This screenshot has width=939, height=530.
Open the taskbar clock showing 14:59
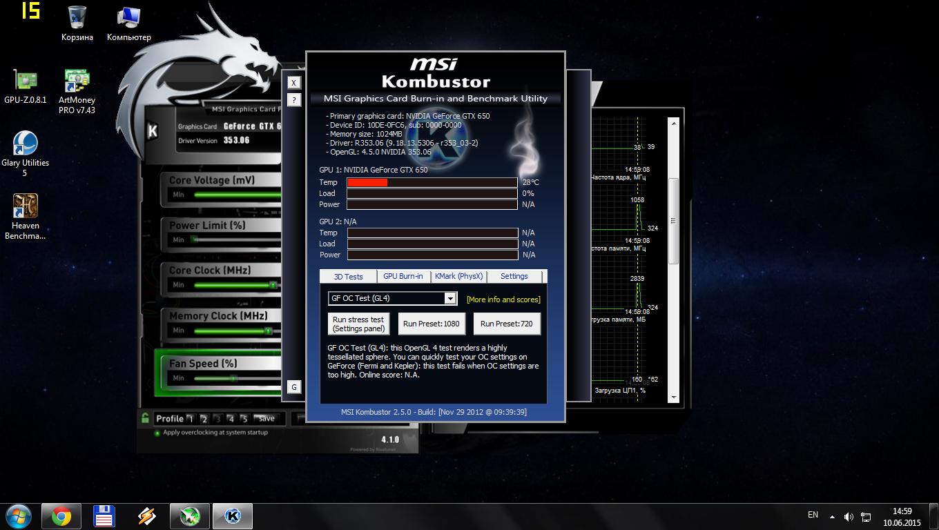[x=902, y=517]
